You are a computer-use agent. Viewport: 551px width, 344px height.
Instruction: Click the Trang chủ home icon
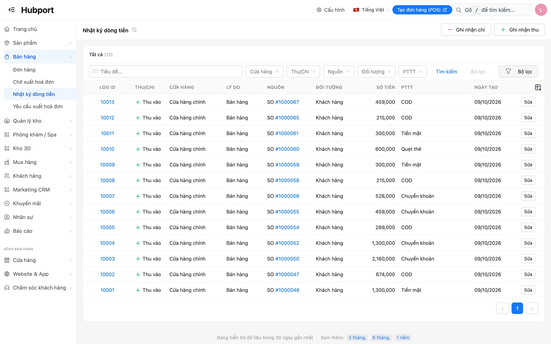tap(7, 29)
